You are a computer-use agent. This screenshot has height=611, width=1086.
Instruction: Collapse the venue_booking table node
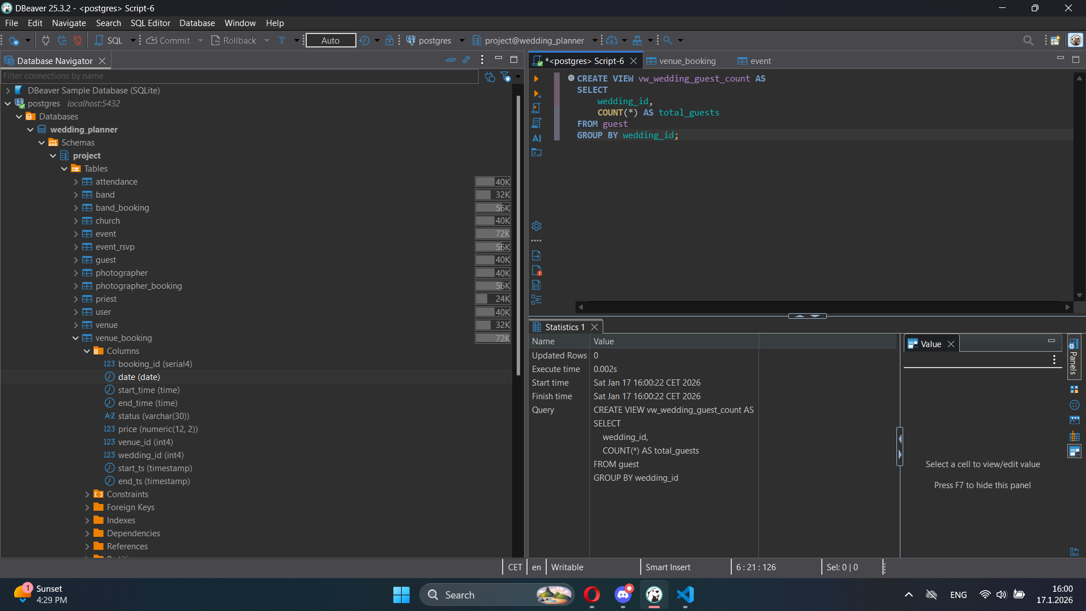pyautogui.click(x=76, y=338)
